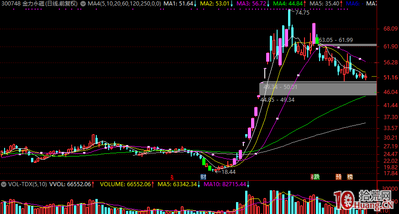The height and width of the screenshot is (214, 399).
Task: Click the VVOL: 66552.06 readout
Action: point(70,184)
